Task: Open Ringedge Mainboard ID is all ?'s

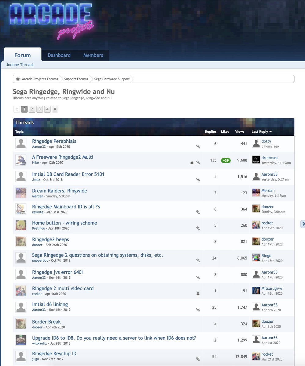Action: [66, 206]
